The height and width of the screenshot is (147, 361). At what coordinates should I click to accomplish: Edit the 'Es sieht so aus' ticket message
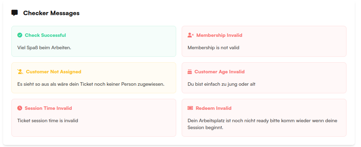(91, 84)
